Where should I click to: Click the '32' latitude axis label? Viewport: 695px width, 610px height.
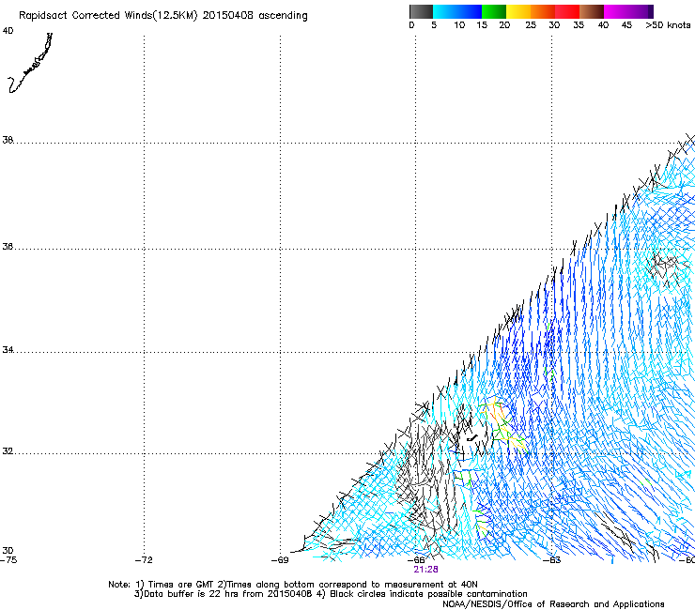pyautogui.click(x=8, y=451)
